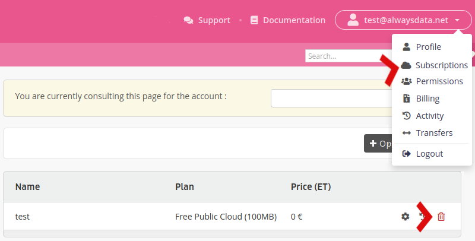Click the Price (ET) column header
Viewport: 475px width, 241px height.
pos(311,187)
